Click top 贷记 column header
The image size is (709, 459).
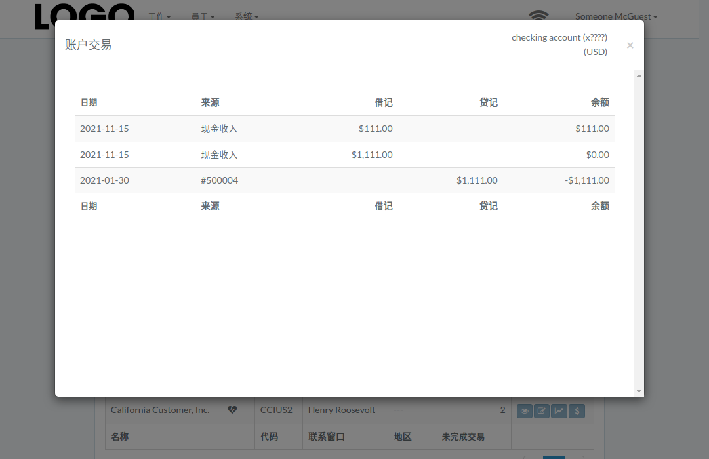point(489,103)
